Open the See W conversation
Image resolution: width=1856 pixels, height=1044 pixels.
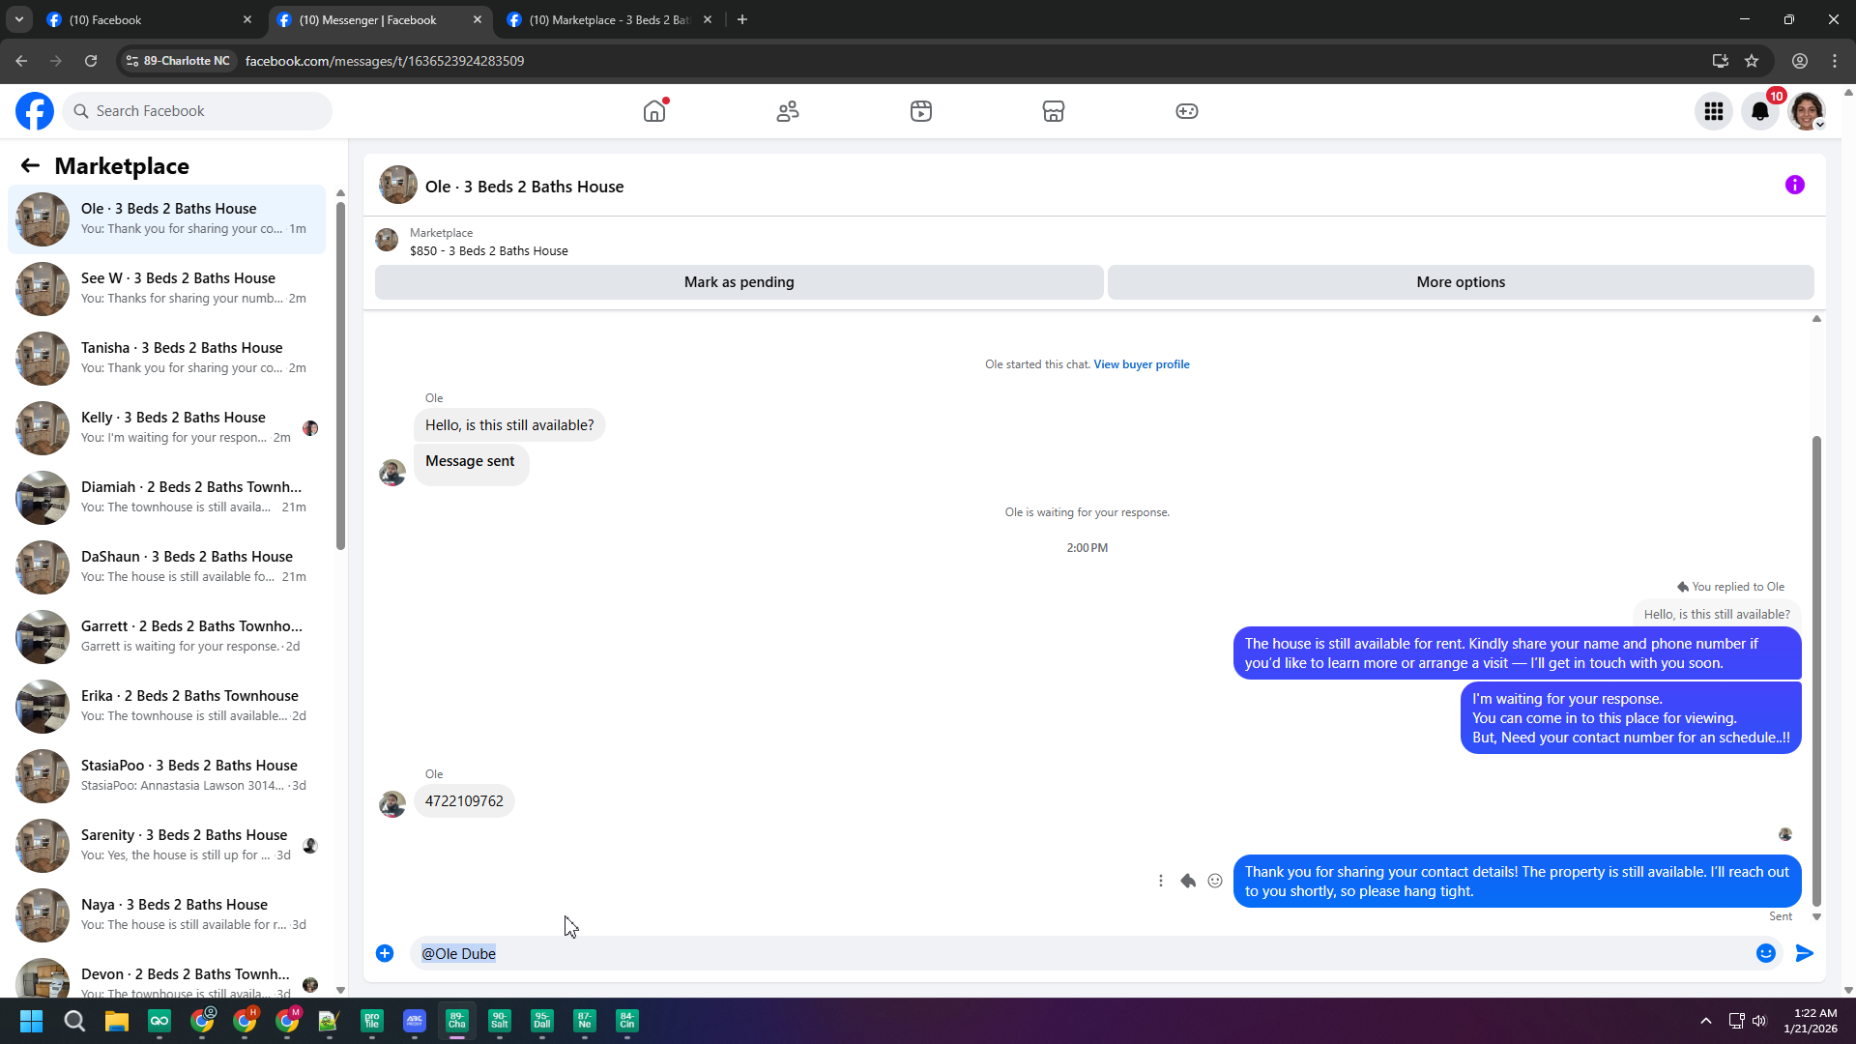click(166, 289)
